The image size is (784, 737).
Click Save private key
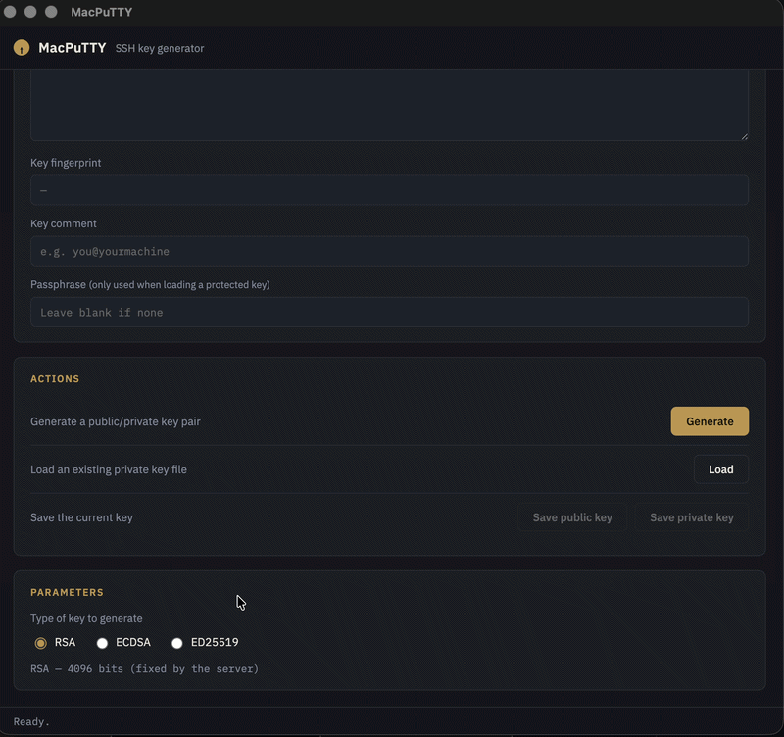[x=692, y=517]
